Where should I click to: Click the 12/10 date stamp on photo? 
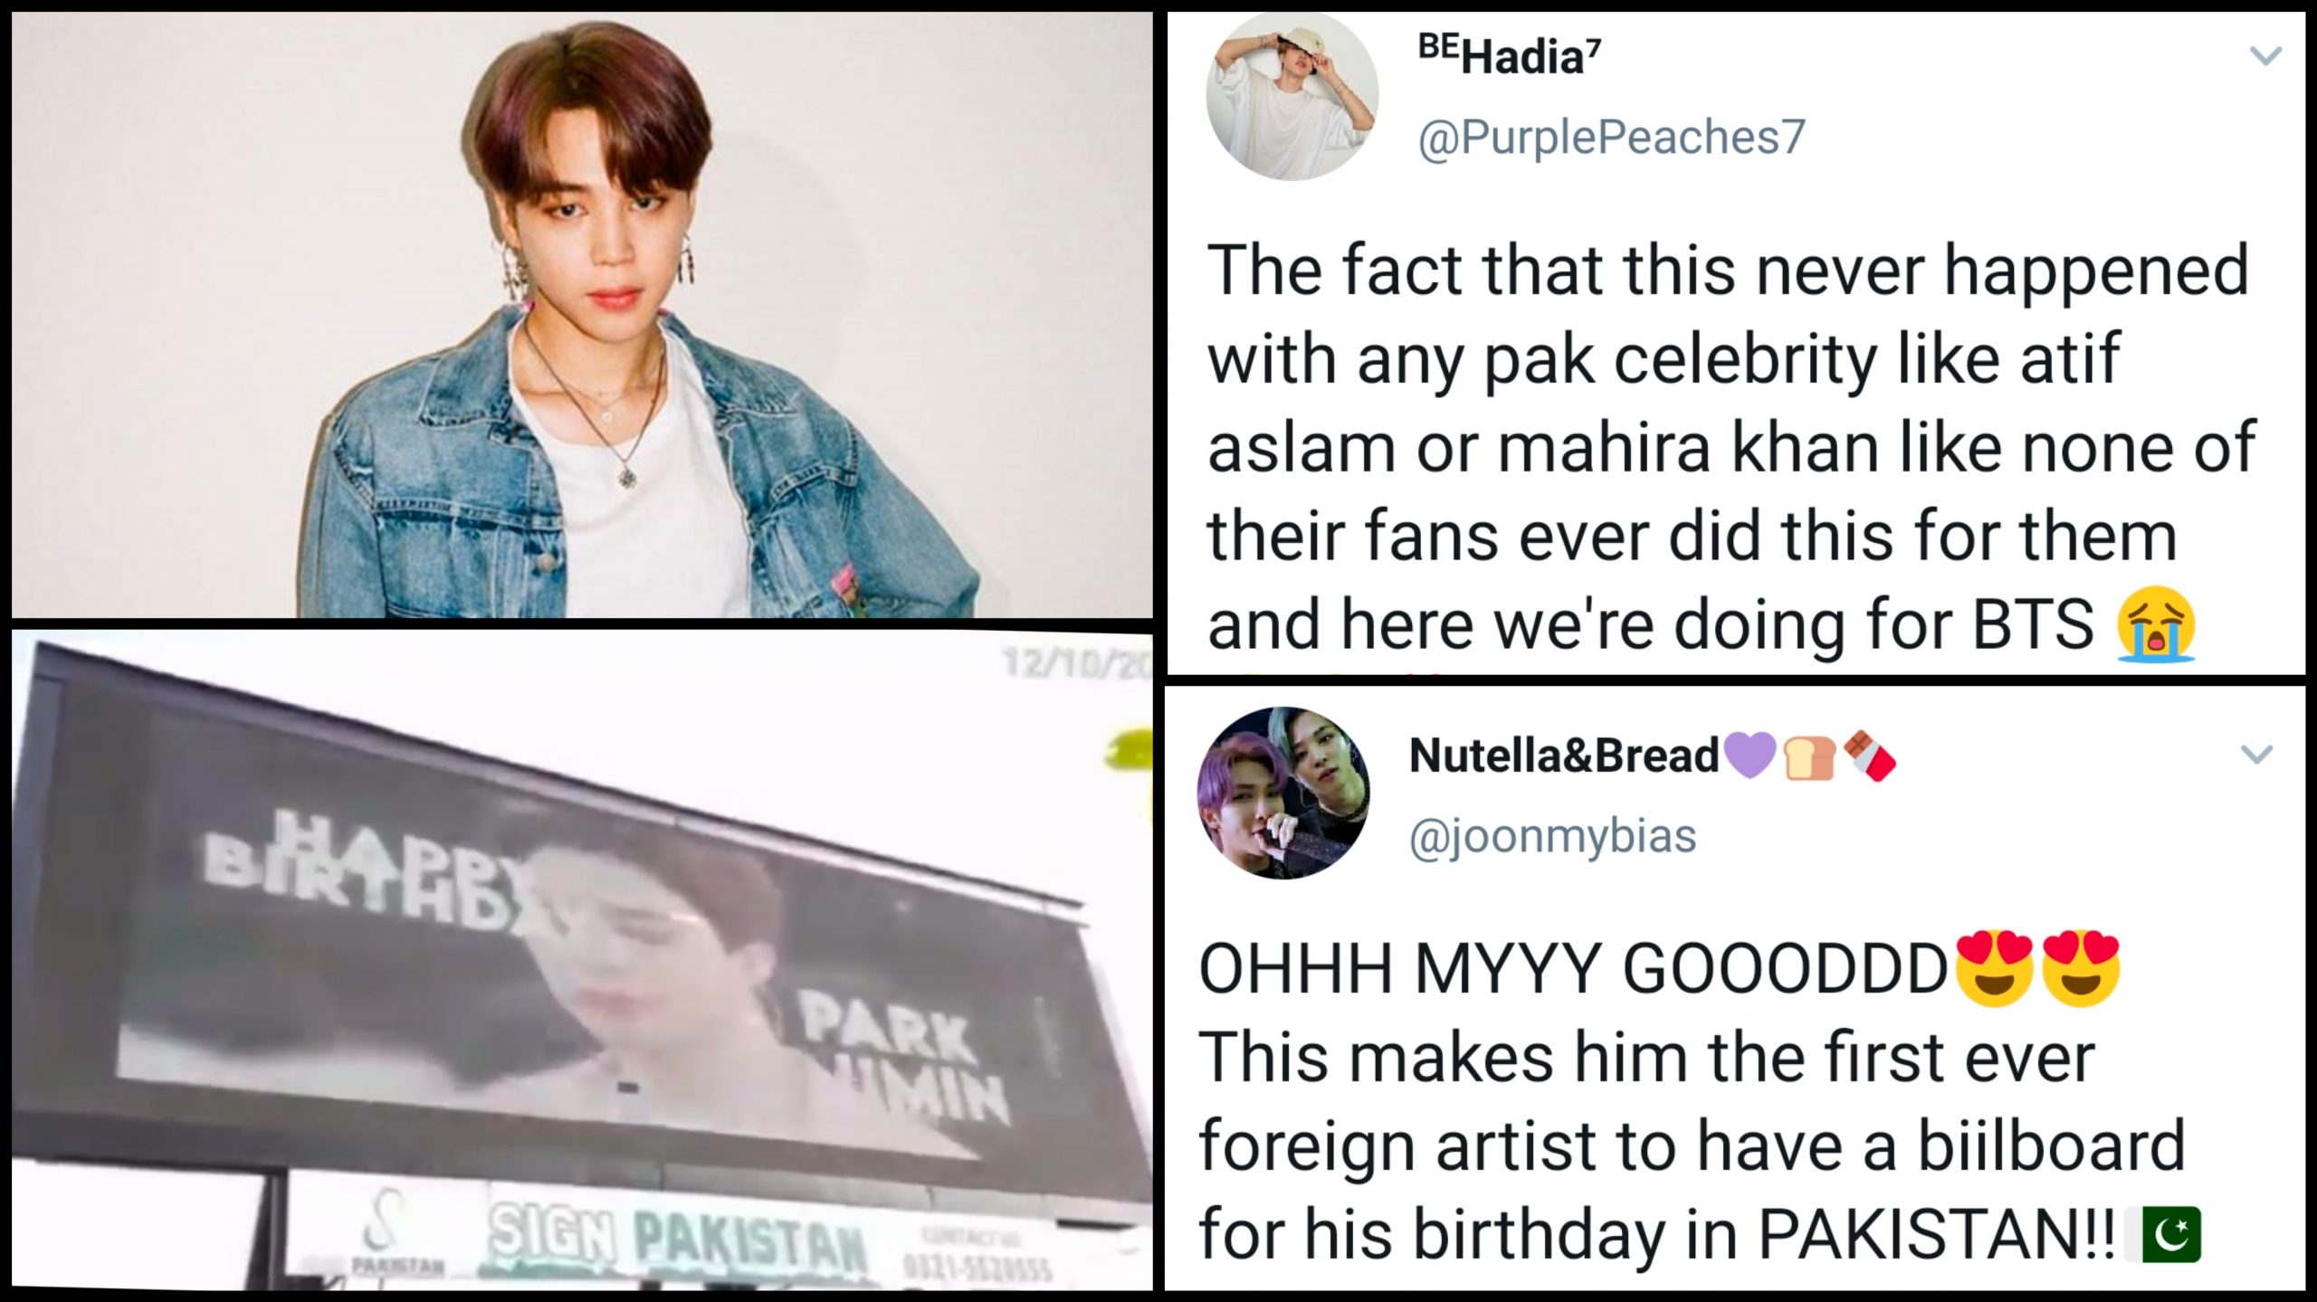coord(1075,665)
